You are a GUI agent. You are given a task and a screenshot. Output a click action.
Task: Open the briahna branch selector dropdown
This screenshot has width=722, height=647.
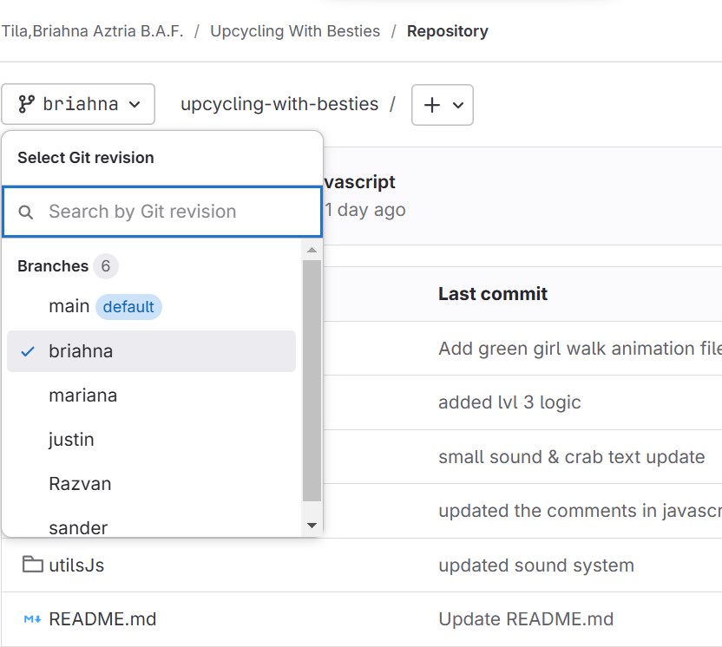tap(78, 104)
